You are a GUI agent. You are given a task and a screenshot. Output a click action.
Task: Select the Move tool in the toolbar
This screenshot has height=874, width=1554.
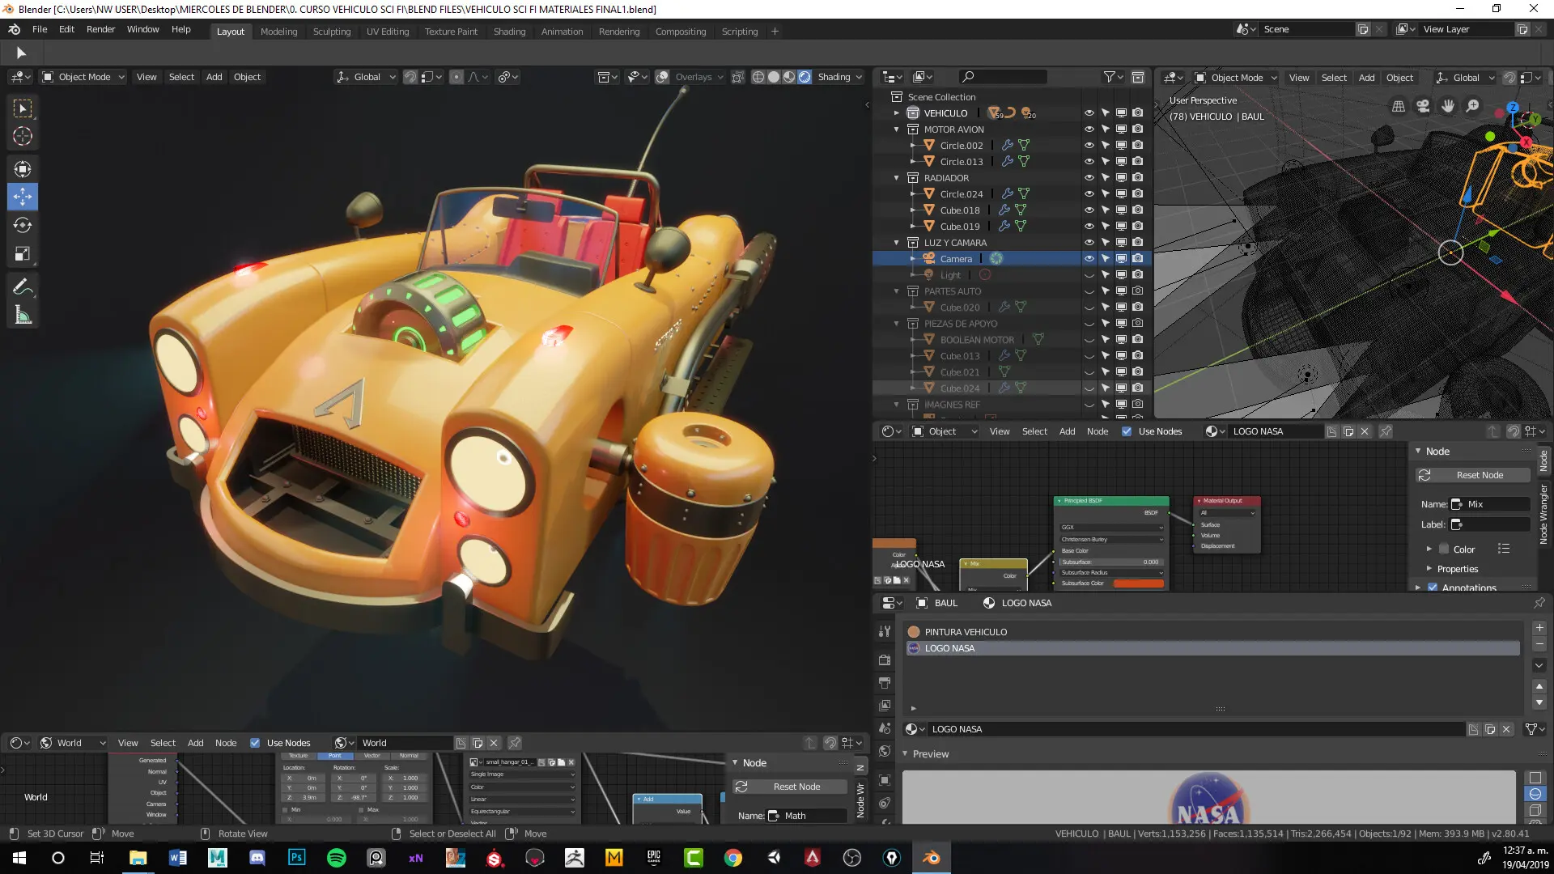(x=23, y=197)
